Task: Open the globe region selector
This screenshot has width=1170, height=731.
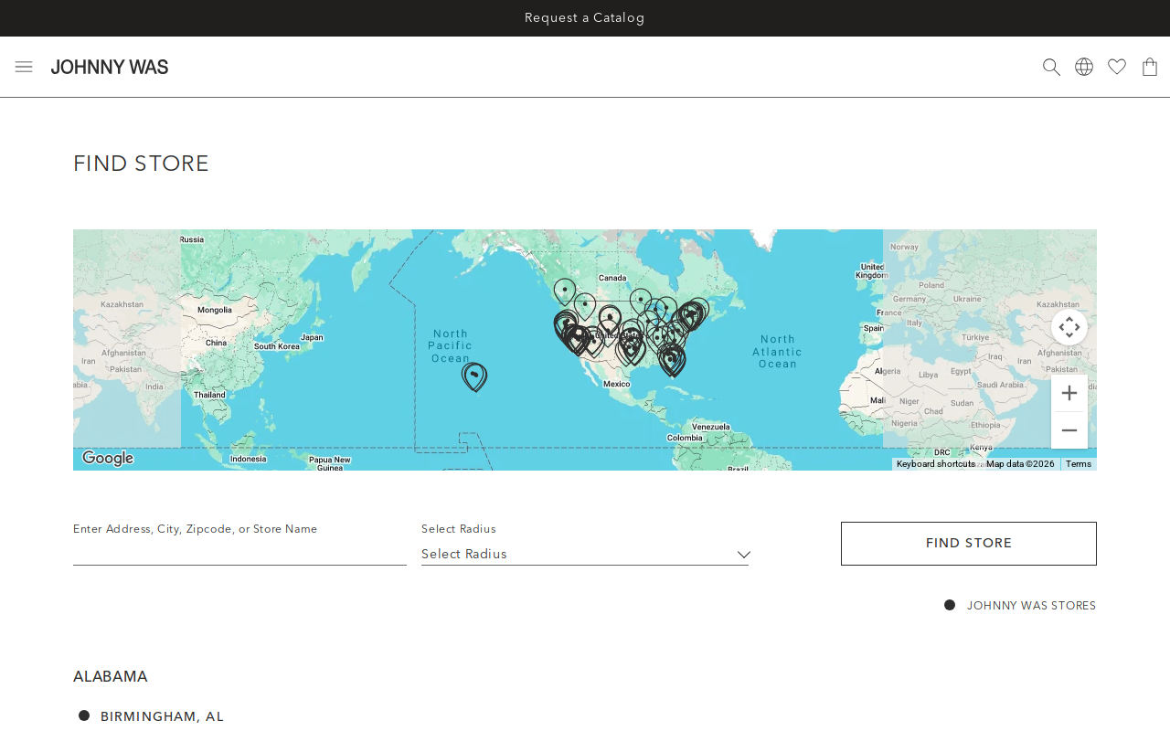Action: coord(1084,67)
